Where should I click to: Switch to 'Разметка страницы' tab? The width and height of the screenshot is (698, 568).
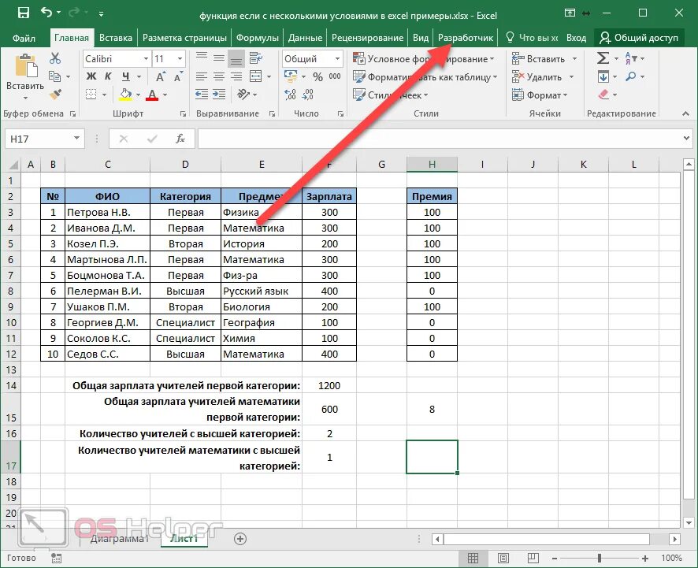184,38
